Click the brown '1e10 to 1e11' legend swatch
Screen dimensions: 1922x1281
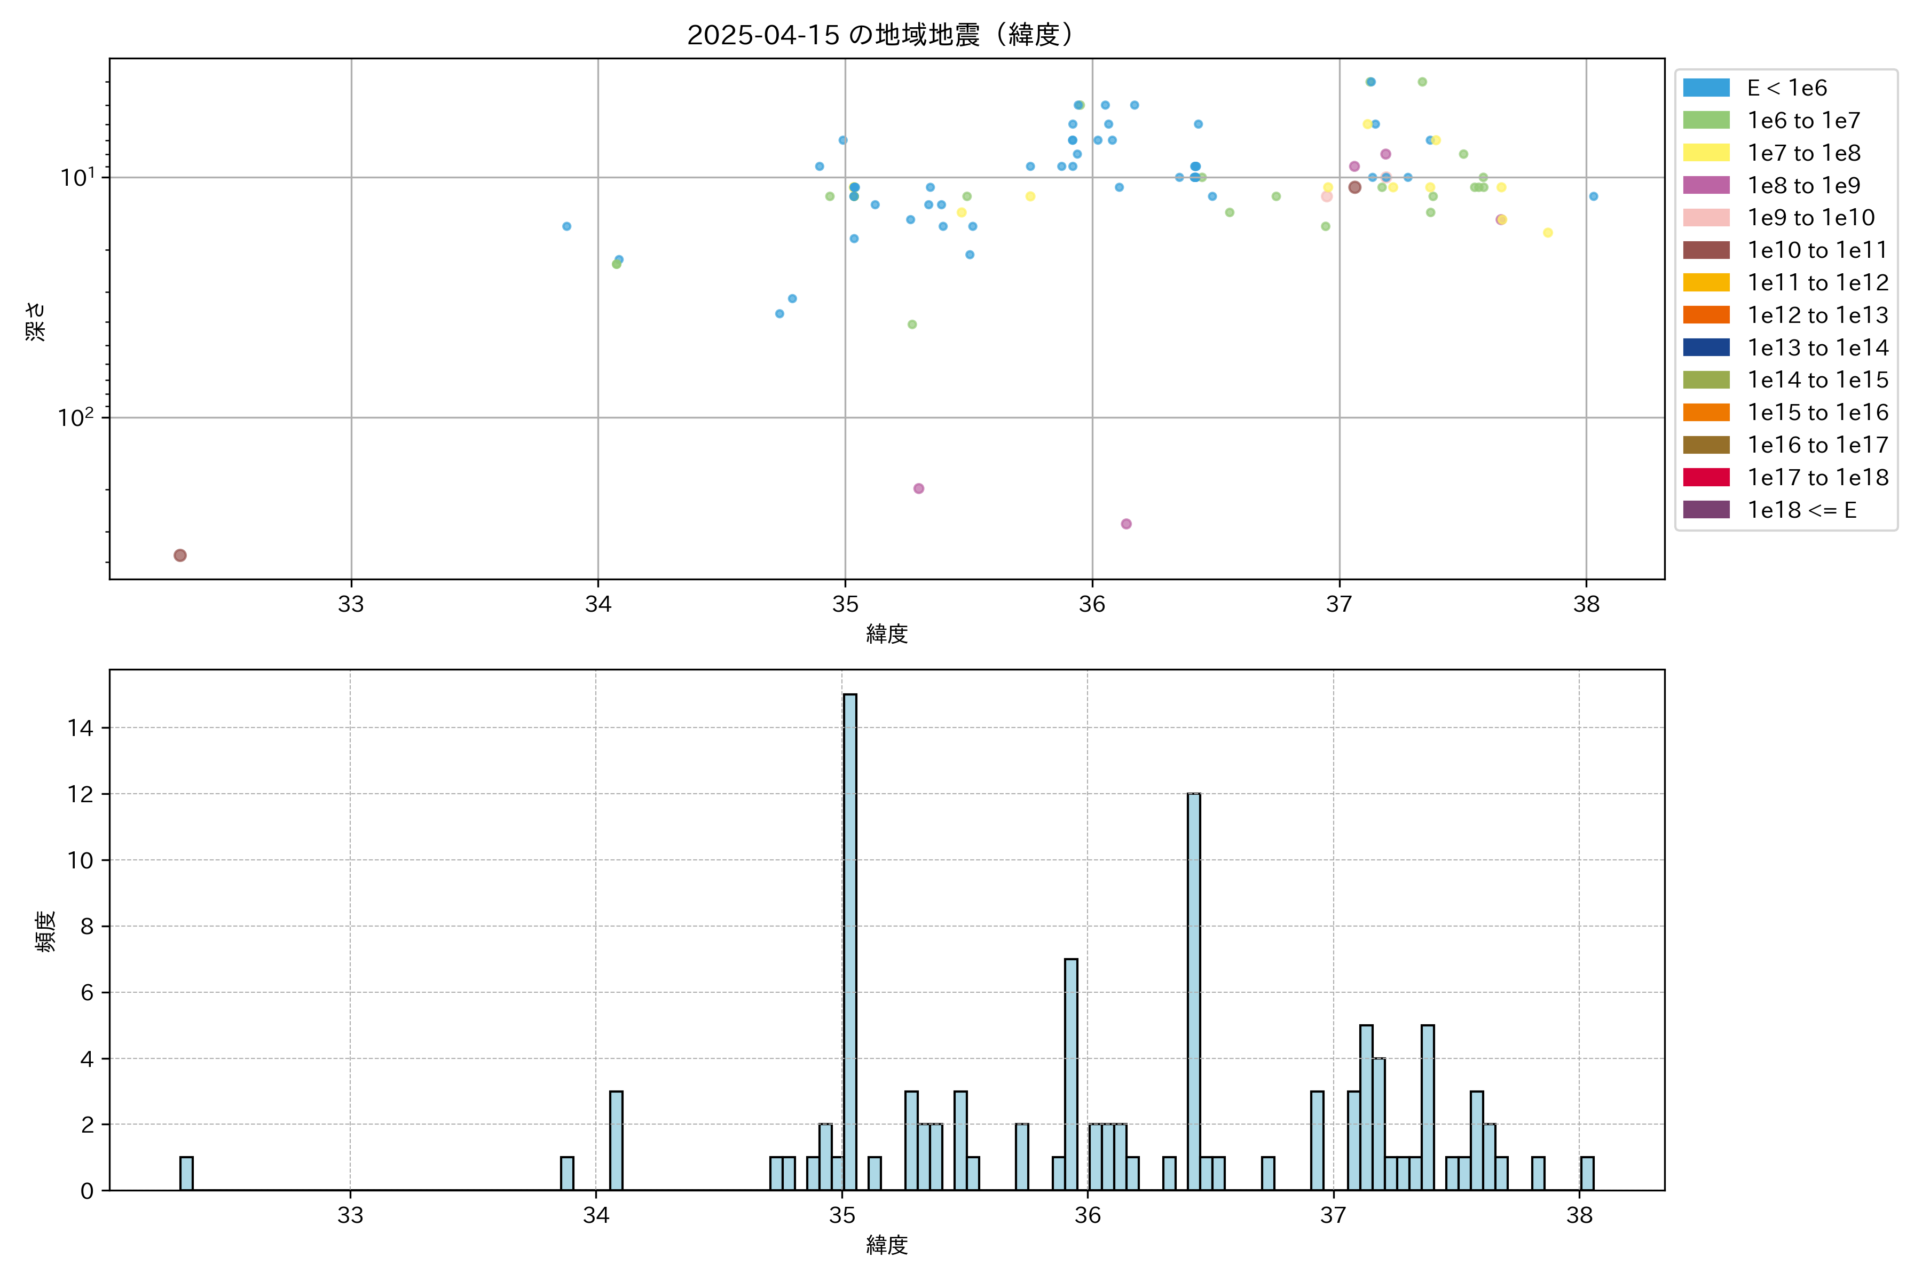pos(1706,250)
